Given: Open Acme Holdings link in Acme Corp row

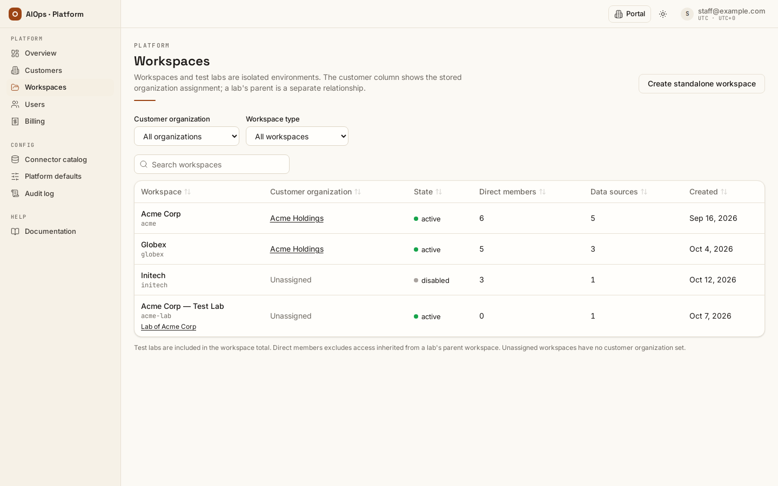Looking at the screenshot, I should coord(297,218).
